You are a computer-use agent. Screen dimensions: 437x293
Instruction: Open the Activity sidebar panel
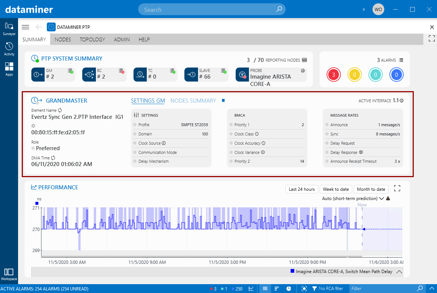tap(9, 49)
